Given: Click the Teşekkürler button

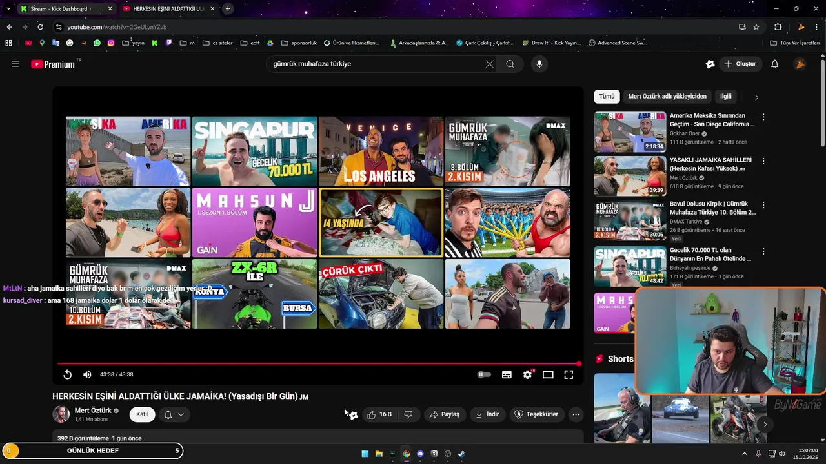Looking at the screenshot, I should pyautogui.click(x=537, y=414).
